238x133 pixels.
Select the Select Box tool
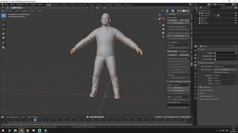click(3, 16)
